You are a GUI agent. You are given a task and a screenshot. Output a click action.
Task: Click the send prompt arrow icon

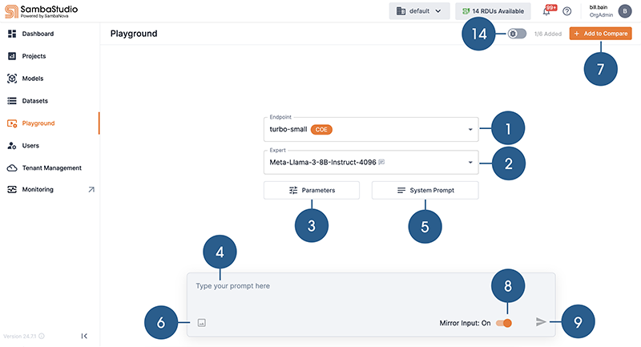[542, 321]
